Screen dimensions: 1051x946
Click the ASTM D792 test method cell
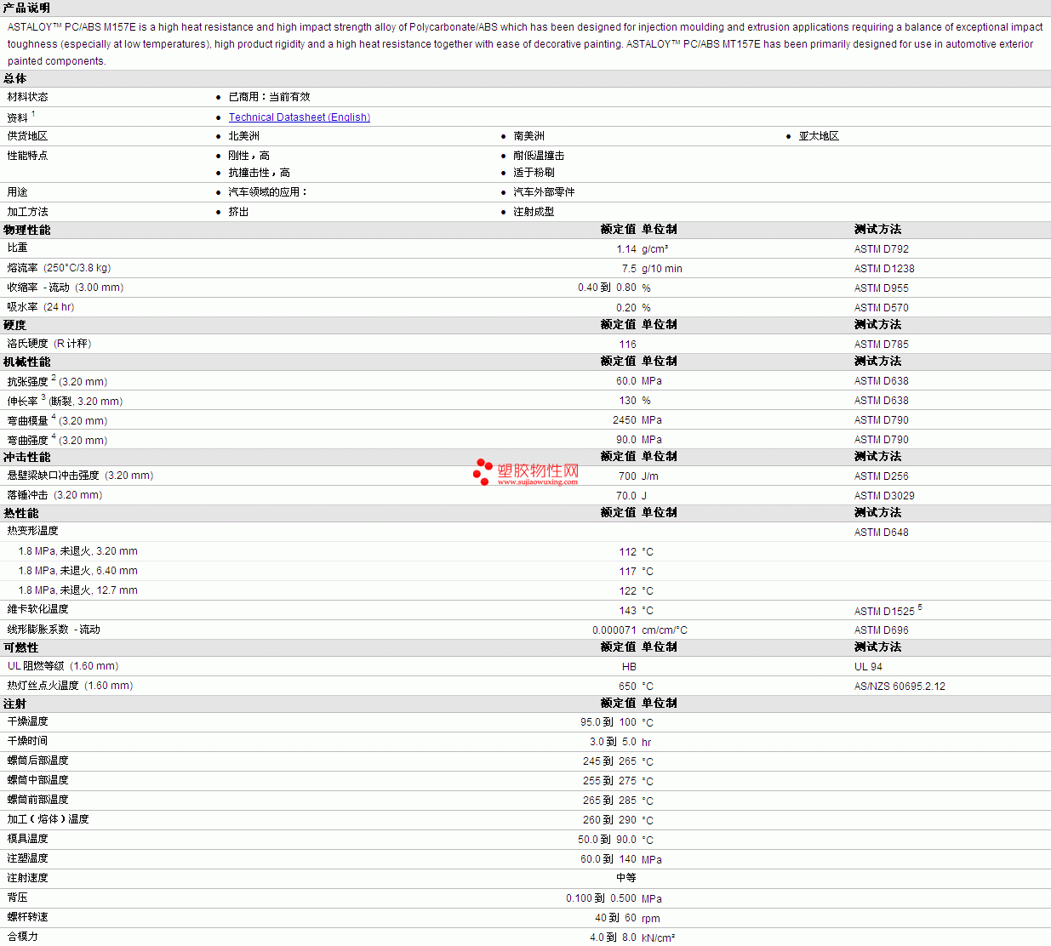882,249
